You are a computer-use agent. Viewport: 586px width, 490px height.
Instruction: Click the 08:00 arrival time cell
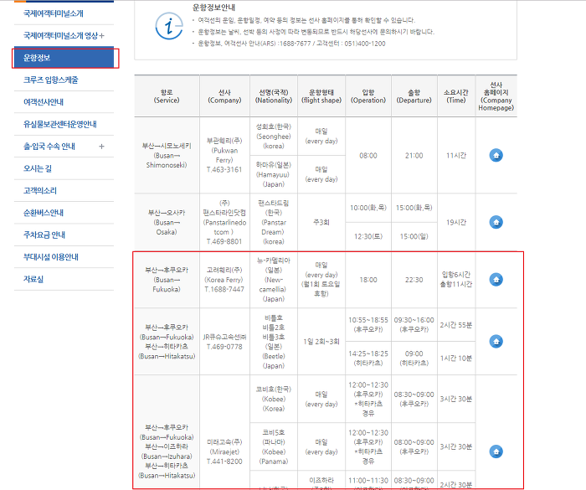[x=368, y=155]
